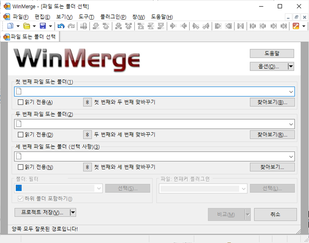Image resolution: width=309 pixels, height=243 pixels.
Task: Click the Copy All to Right icon
Action: tap(218, 26)
